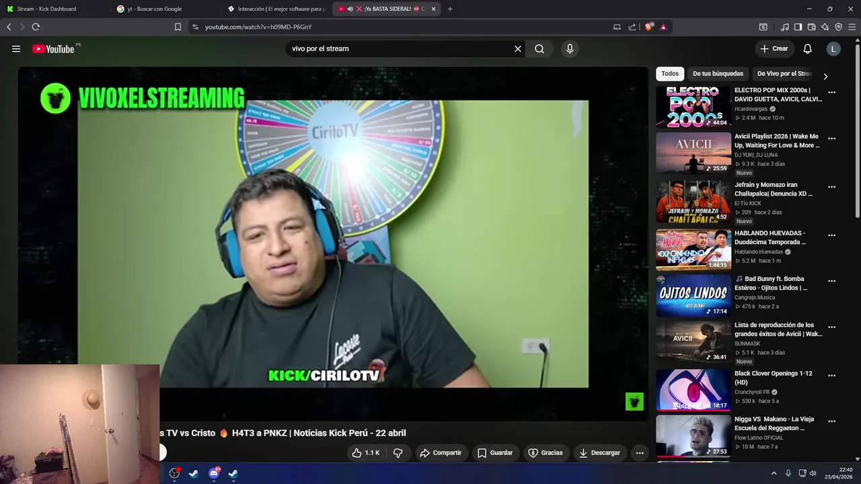The width and height of the screenshot is (861, 484).
Task: Open the Brave Shields lion icon
Action: (649, 27)
